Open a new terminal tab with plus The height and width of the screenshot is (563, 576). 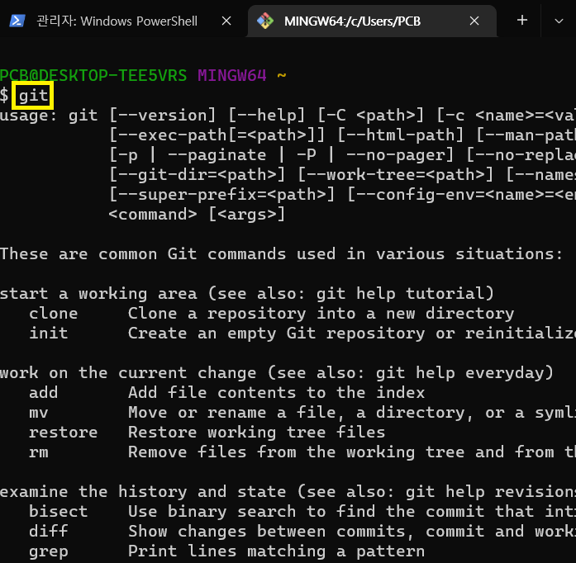tap(522, 20)
